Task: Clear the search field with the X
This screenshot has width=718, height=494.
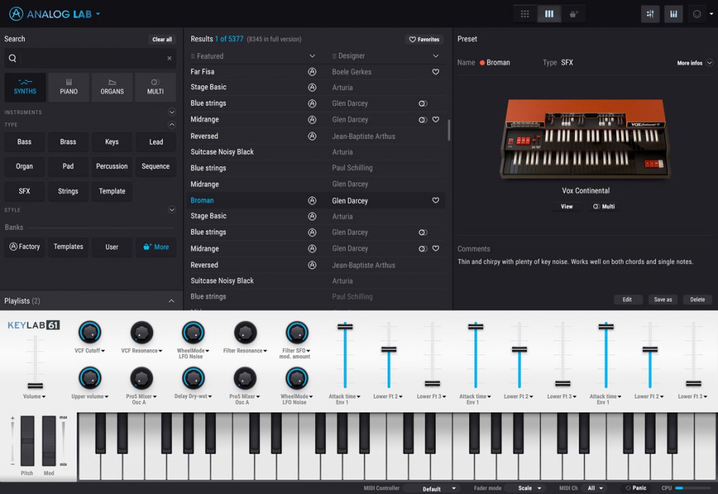Action: pyautogui.click(x=170, y=58)
